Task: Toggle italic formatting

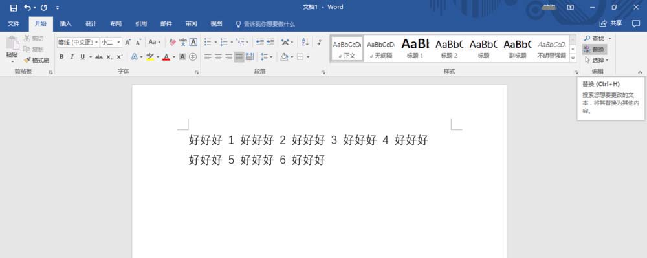Action: point(72,57)
